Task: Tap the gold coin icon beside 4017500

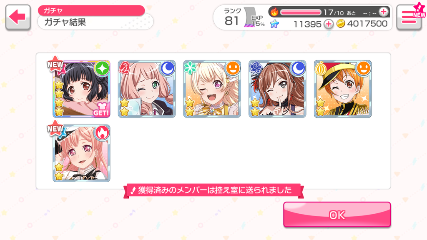Action: 340,24
